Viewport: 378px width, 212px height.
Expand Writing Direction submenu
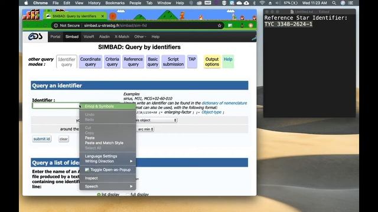(x=107, y=161)
